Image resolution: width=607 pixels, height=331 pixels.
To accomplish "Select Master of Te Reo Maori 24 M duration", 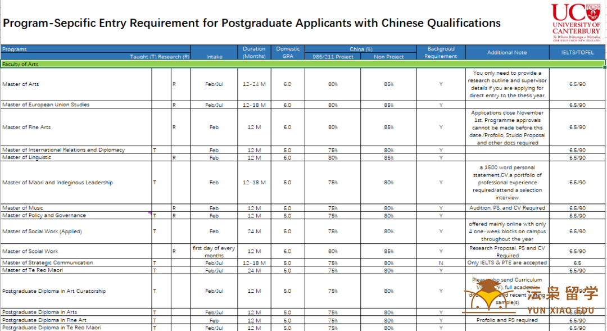I will 254,271.
